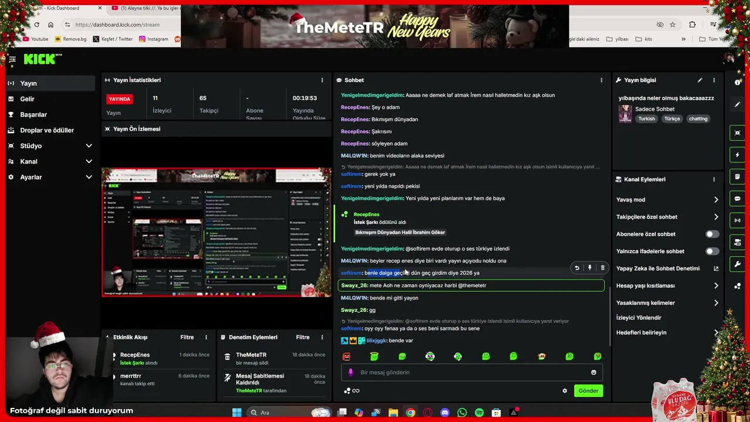Open WhatsApp from the taskbar
Screen dimensions: 750x422
[462, 413]
